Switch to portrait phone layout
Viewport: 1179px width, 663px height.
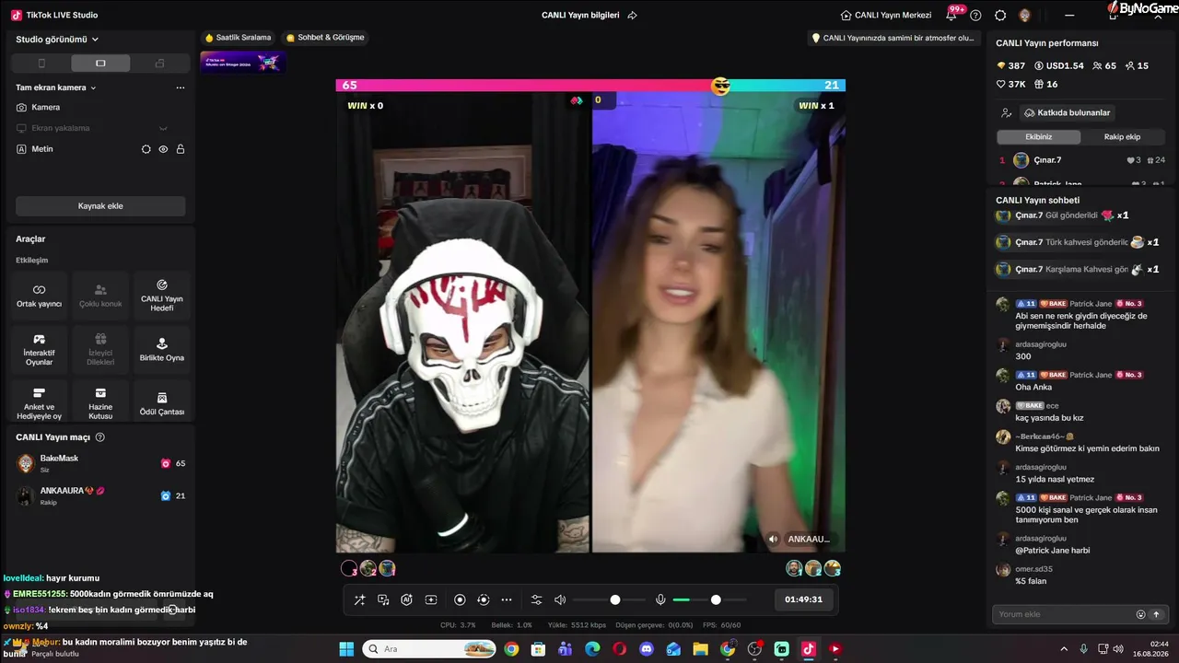pos(41,64)
